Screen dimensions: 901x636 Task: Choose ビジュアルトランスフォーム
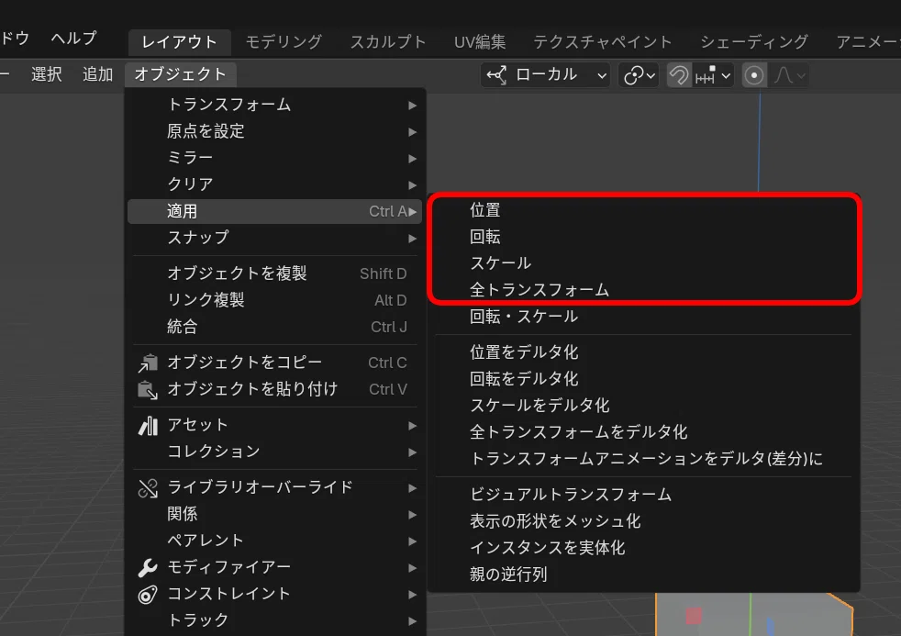[x=643, y=495]
